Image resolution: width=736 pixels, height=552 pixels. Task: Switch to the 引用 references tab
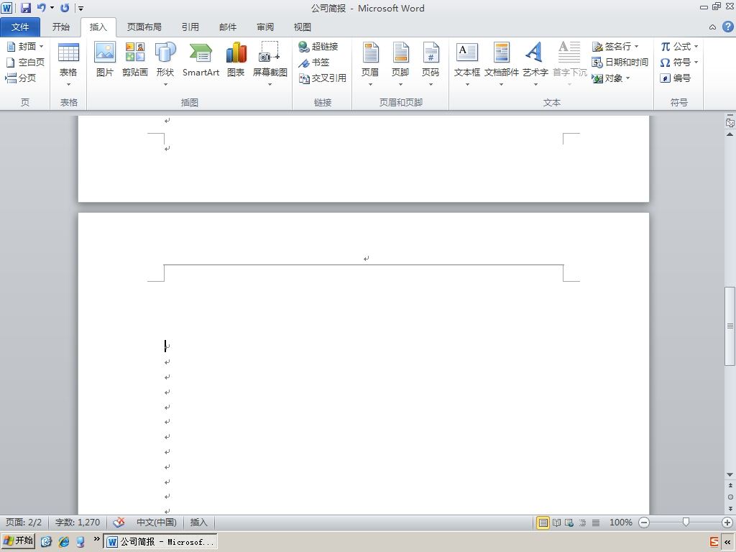190,27
